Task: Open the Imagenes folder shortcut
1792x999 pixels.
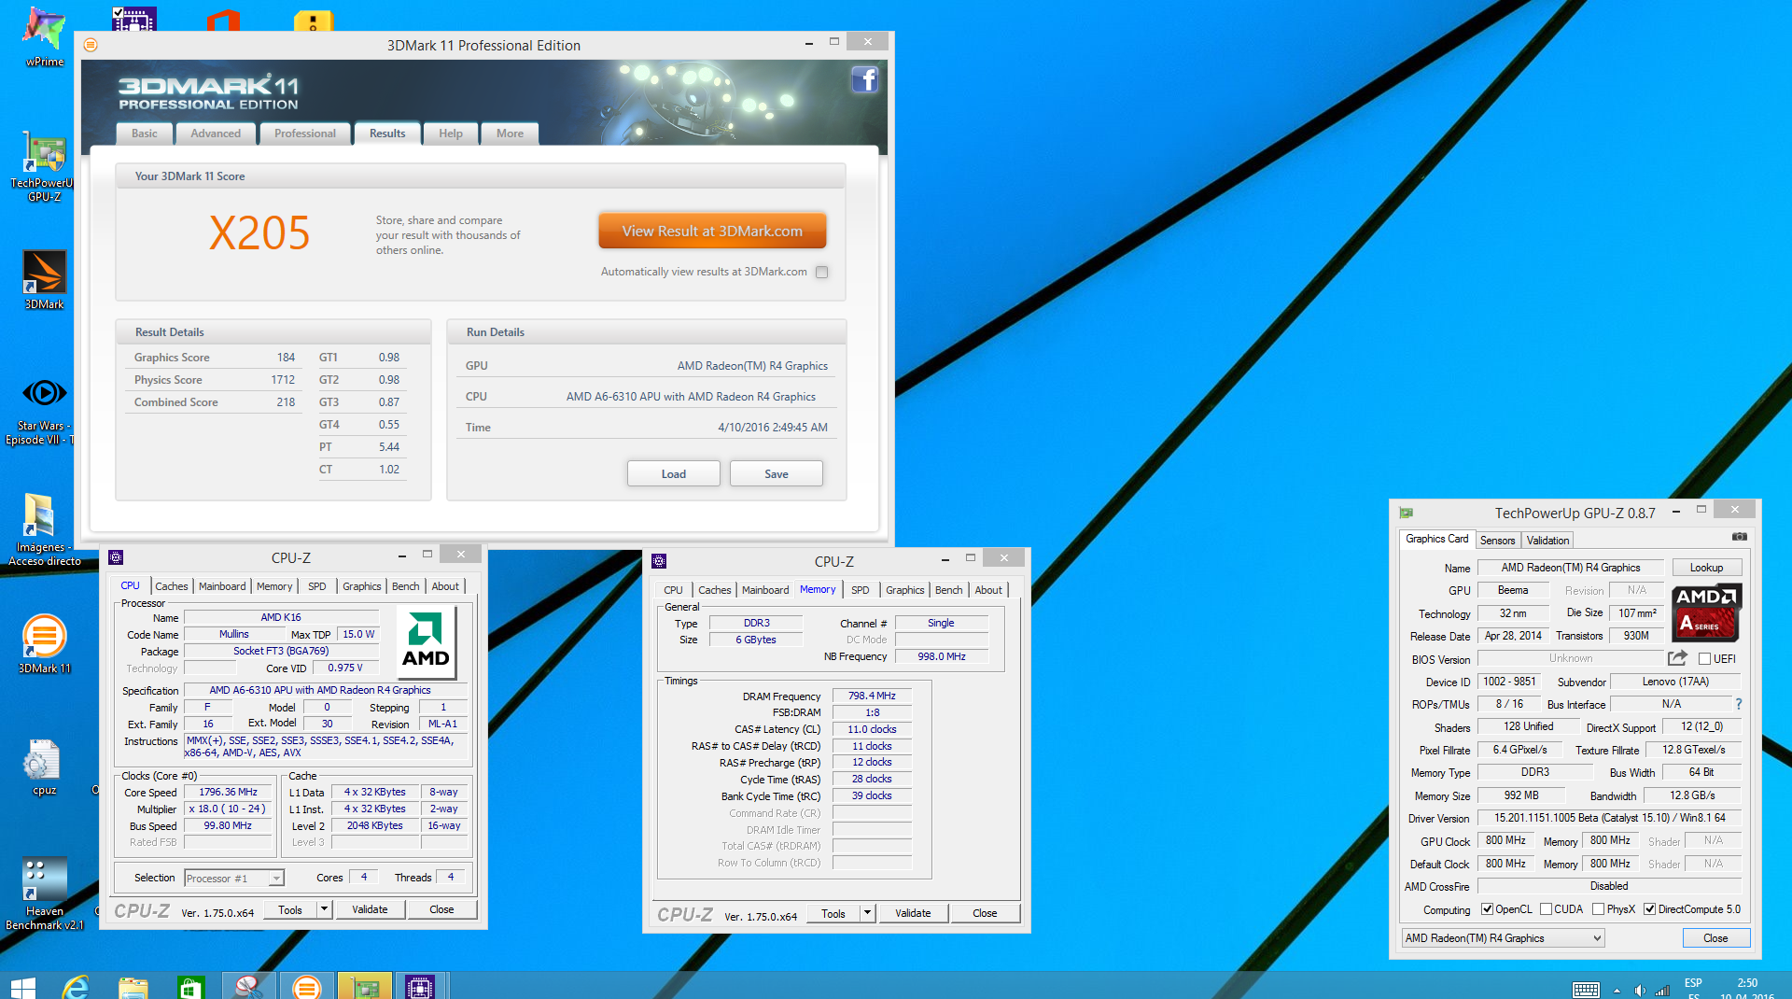Action: [x=42, y=529]
